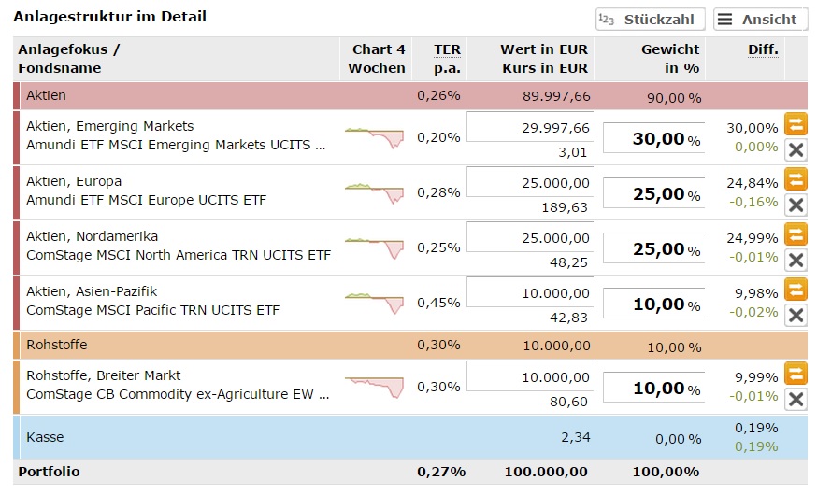Screen dimensions: 817x495
Task: Click orange swap icon for MSCI Europe ETF
Action: (795, 178)
